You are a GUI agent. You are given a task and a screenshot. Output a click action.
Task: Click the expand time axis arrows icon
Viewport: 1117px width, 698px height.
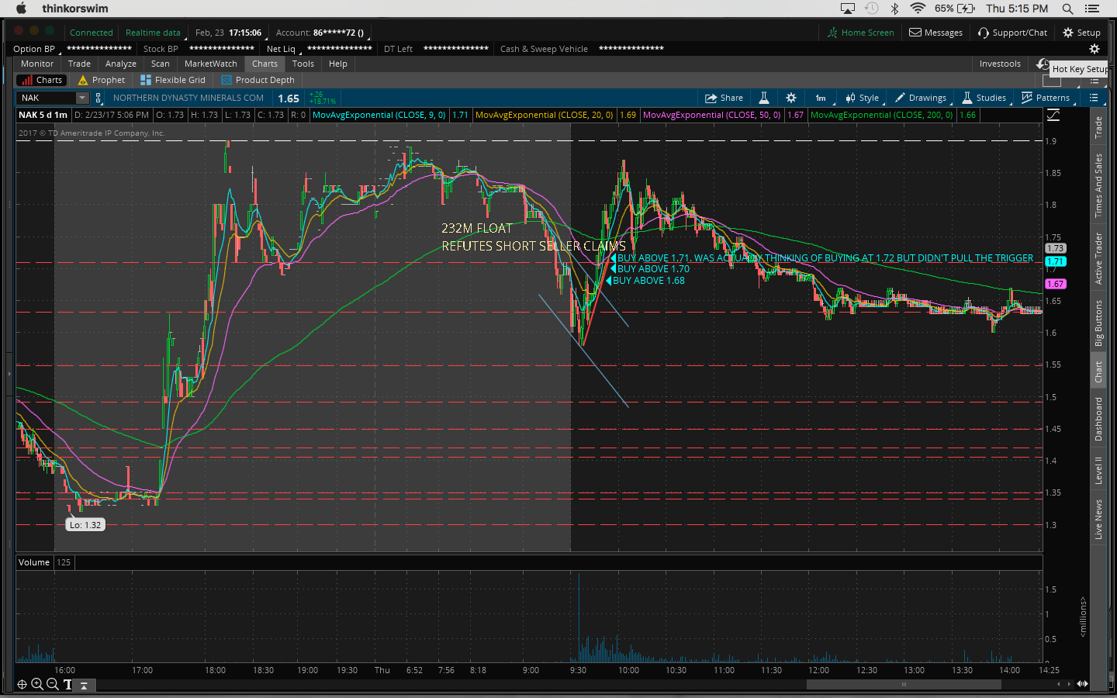point(1081,684)
